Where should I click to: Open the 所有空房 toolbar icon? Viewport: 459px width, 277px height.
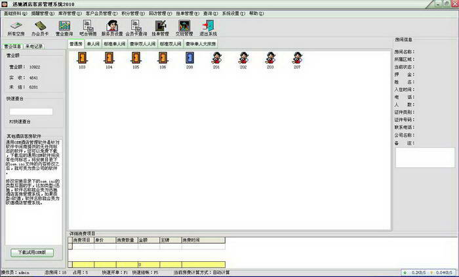tap(16, 28)
